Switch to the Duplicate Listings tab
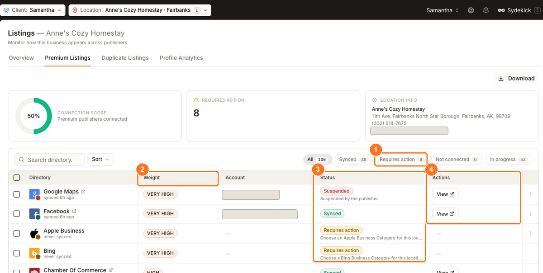The image size is (543, 273). point(125,58)
